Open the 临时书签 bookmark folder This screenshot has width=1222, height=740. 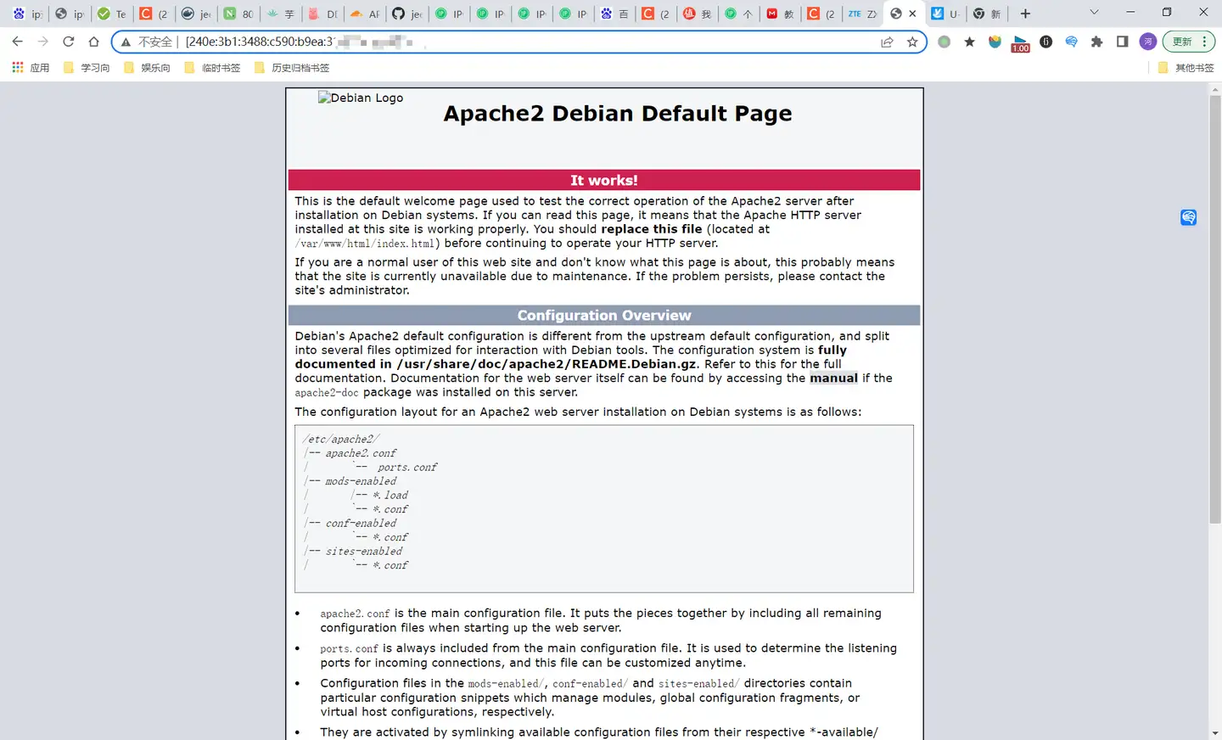212,68
